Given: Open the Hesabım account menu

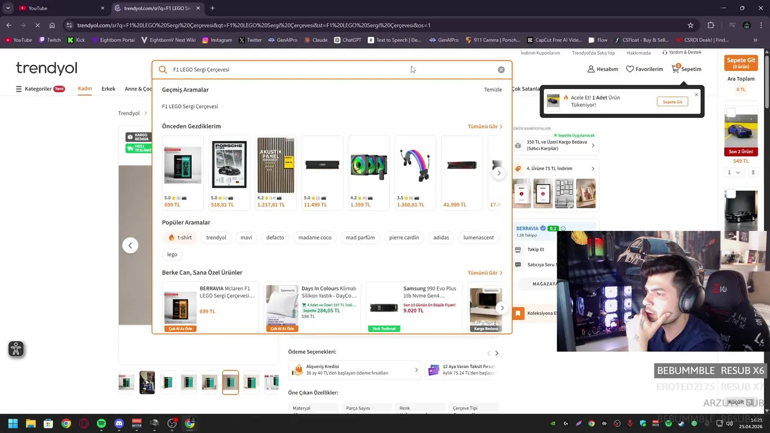Looking at the screenshot, I should pos(603,69).
